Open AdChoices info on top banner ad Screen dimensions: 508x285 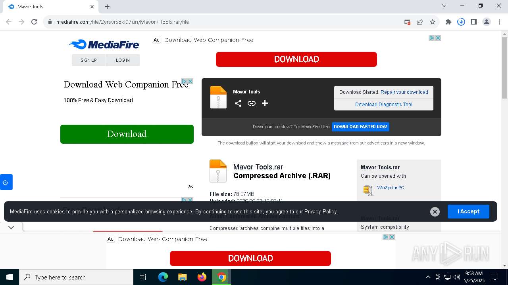coord(432,38)
